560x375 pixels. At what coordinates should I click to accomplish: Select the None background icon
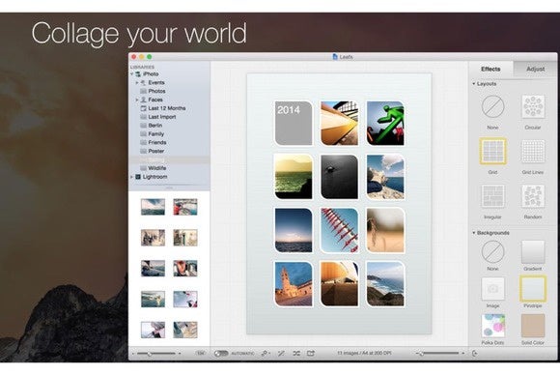tap(492, 251)
